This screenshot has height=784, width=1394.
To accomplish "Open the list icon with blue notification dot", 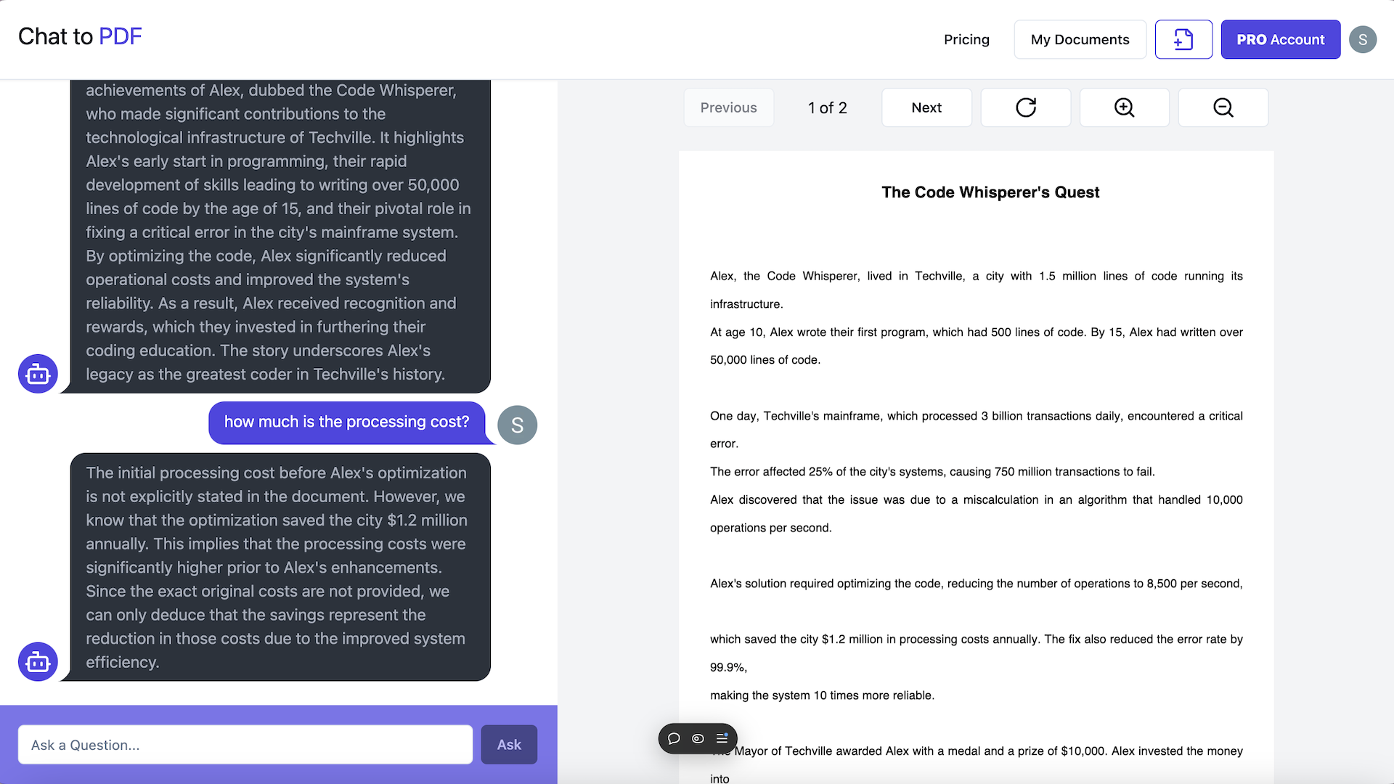I will (722, 738).
